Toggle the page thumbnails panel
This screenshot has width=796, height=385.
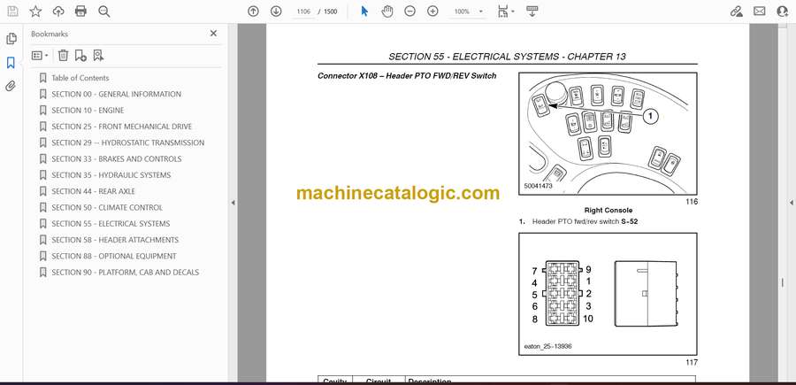click(x=11, y=39)
